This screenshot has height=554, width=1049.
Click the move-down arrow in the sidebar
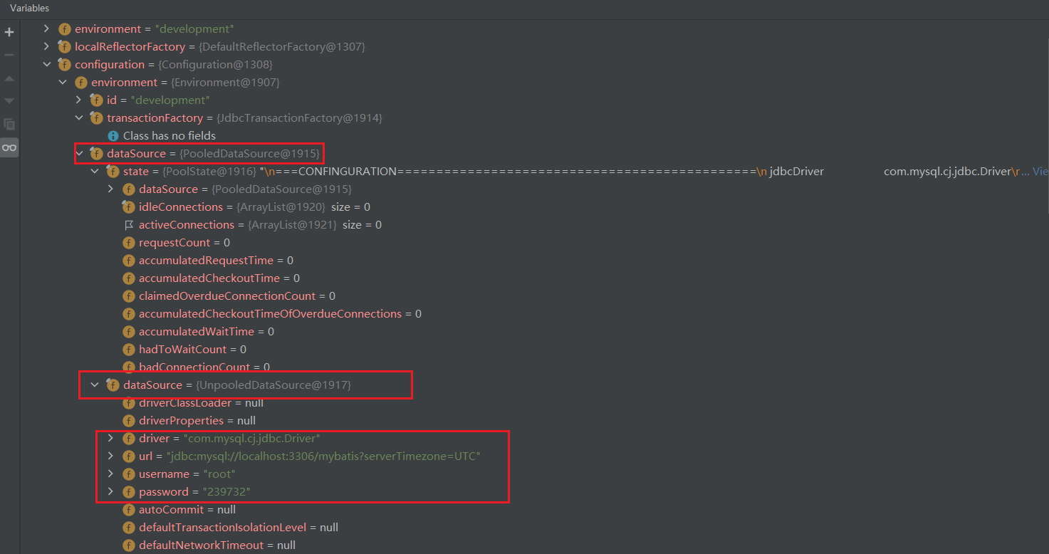pyautogui.click(x=9, y=100)
